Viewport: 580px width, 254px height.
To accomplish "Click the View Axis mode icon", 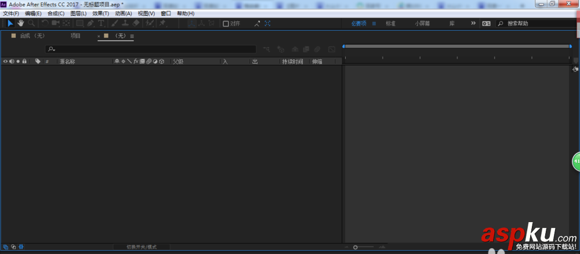I will [212, 23].
